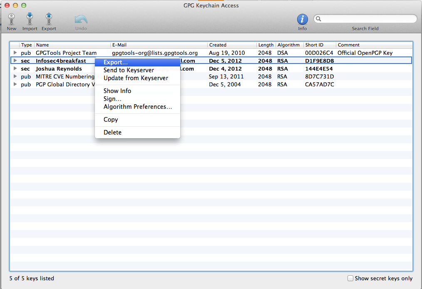422x289 pixels.
Task: Select Show Info in the context menu
Action: coord(137,91)
